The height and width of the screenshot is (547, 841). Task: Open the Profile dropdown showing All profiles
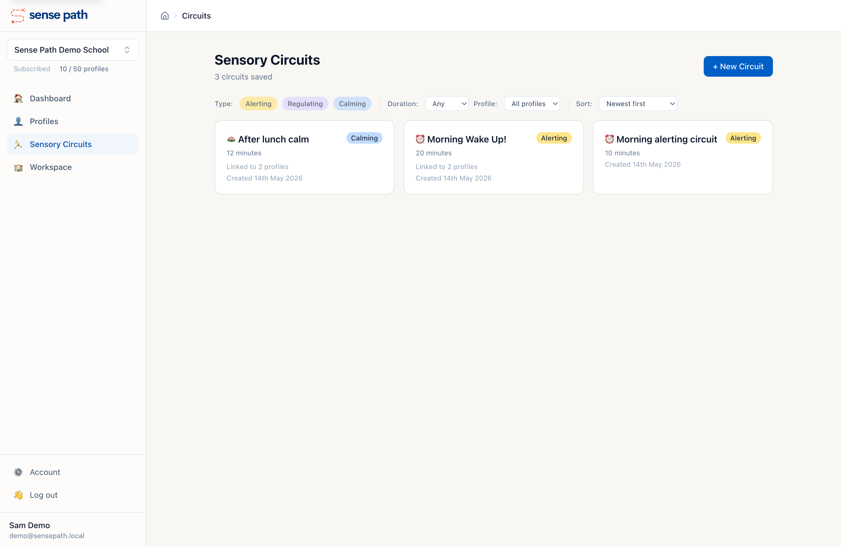(532, 104)
